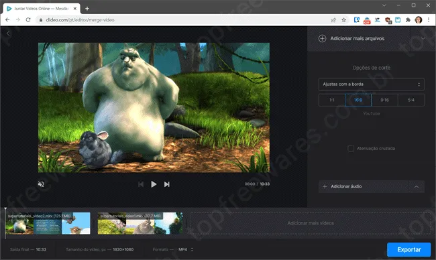The height and width of the screenshot is (260, 436).
Task: Select supertutoriais_video1.mkv clip in timeline
Action: 140,223
